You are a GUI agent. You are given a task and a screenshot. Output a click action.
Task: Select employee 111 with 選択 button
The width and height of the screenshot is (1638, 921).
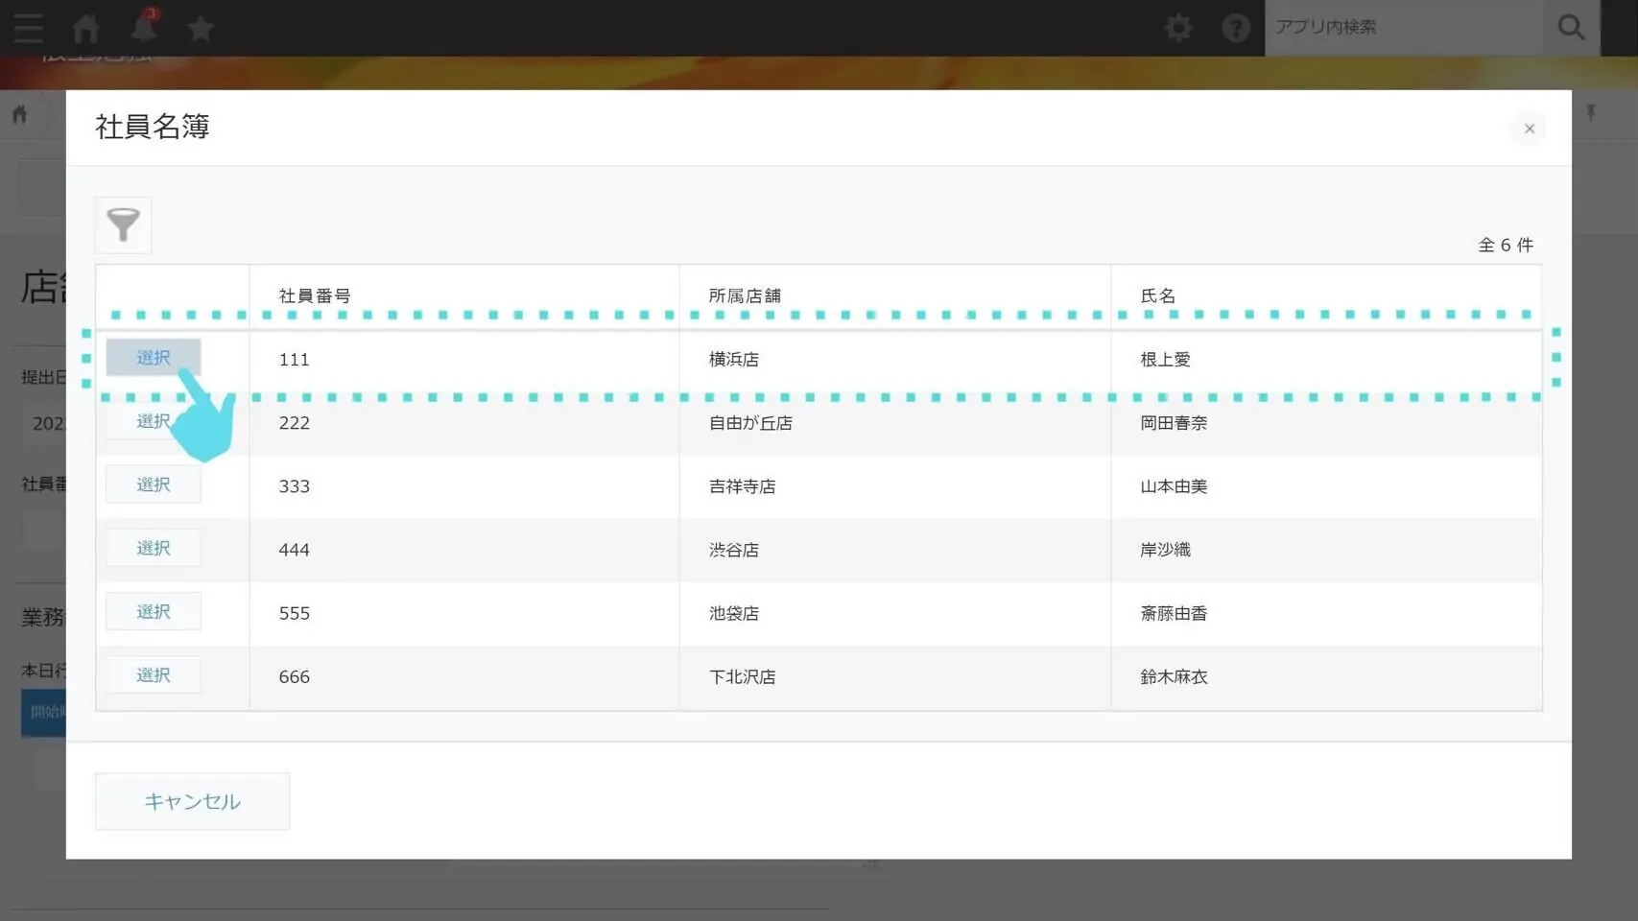pos(154,358)
